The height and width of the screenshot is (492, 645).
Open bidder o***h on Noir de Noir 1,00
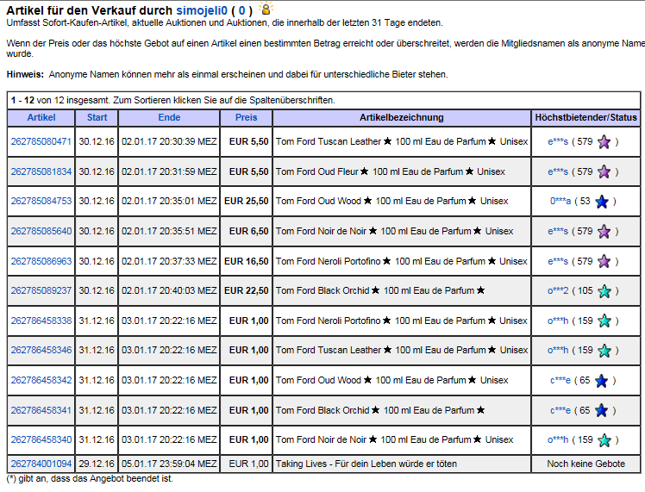[558, 439]
